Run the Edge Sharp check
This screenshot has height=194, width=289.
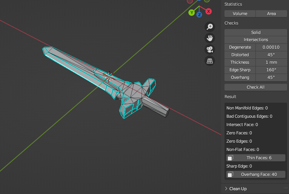[240, 70]
